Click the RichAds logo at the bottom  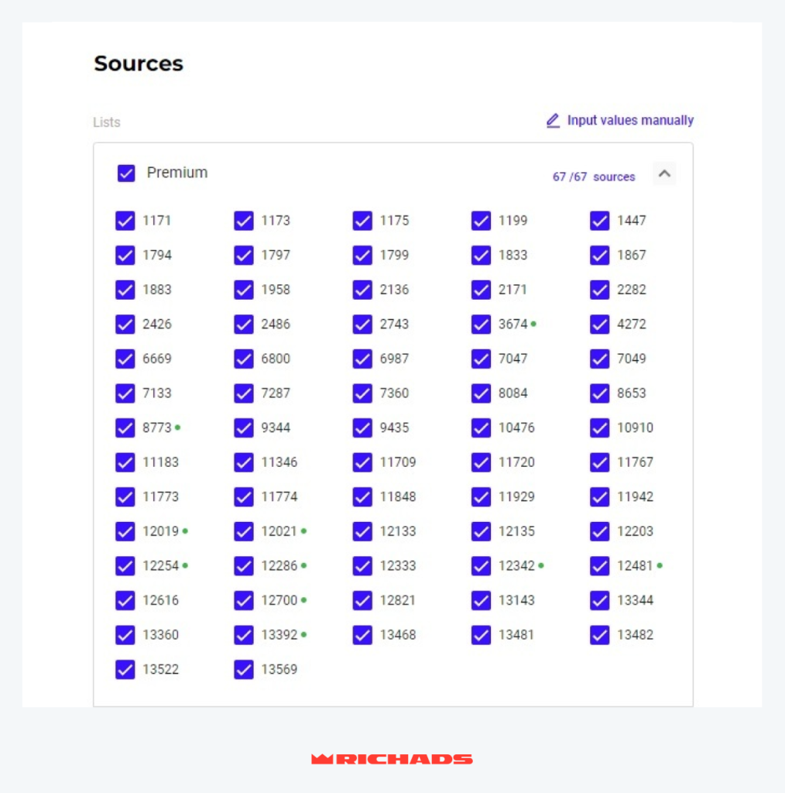[x=392, y=759]
